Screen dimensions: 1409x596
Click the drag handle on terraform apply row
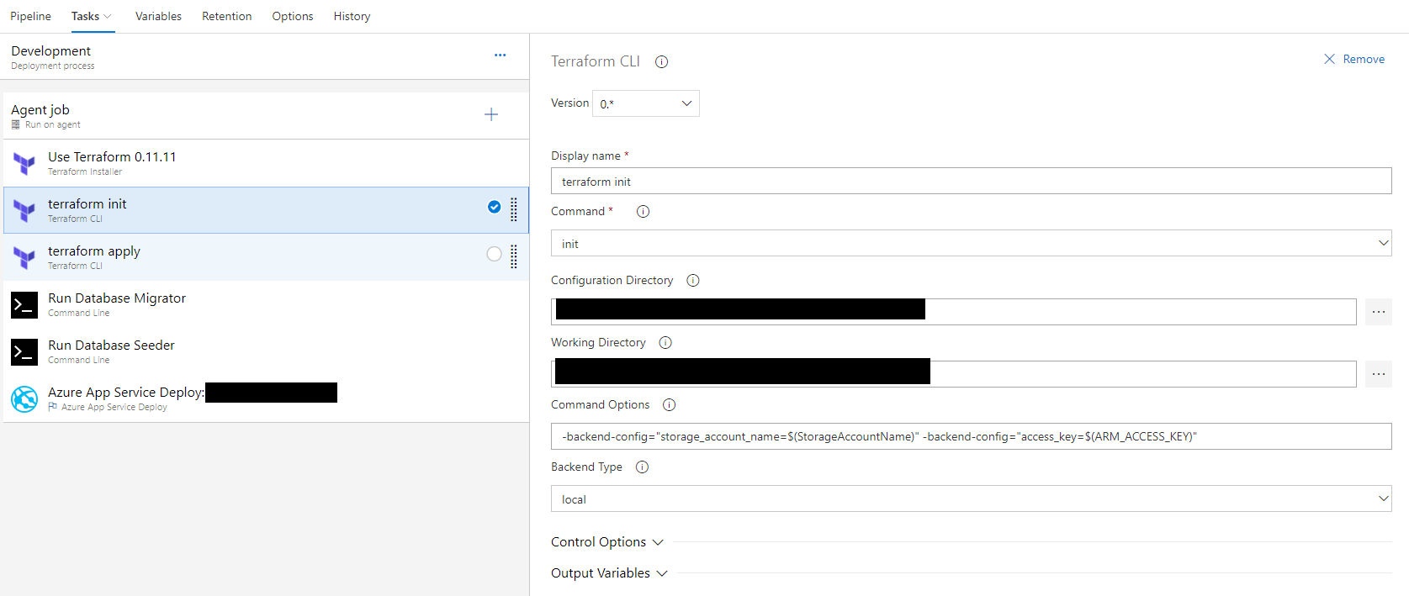(514, 256)
